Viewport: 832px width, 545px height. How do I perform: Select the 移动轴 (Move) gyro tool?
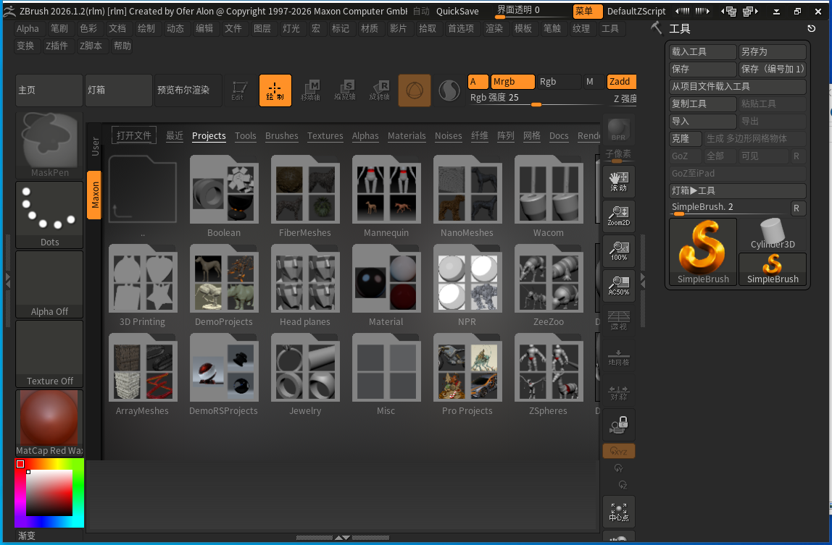(x=310, y=90)
